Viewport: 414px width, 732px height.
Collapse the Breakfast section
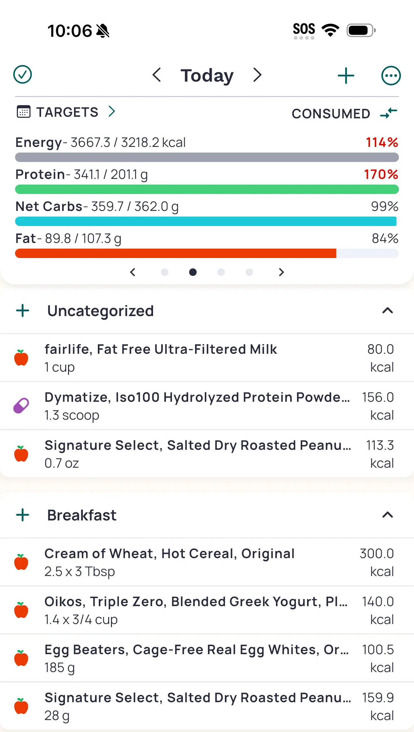(388, 515)
